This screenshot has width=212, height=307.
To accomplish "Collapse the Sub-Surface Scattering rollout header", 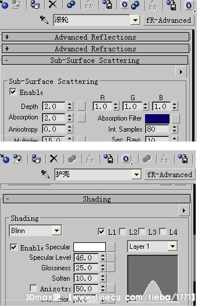I will point(95,60).
